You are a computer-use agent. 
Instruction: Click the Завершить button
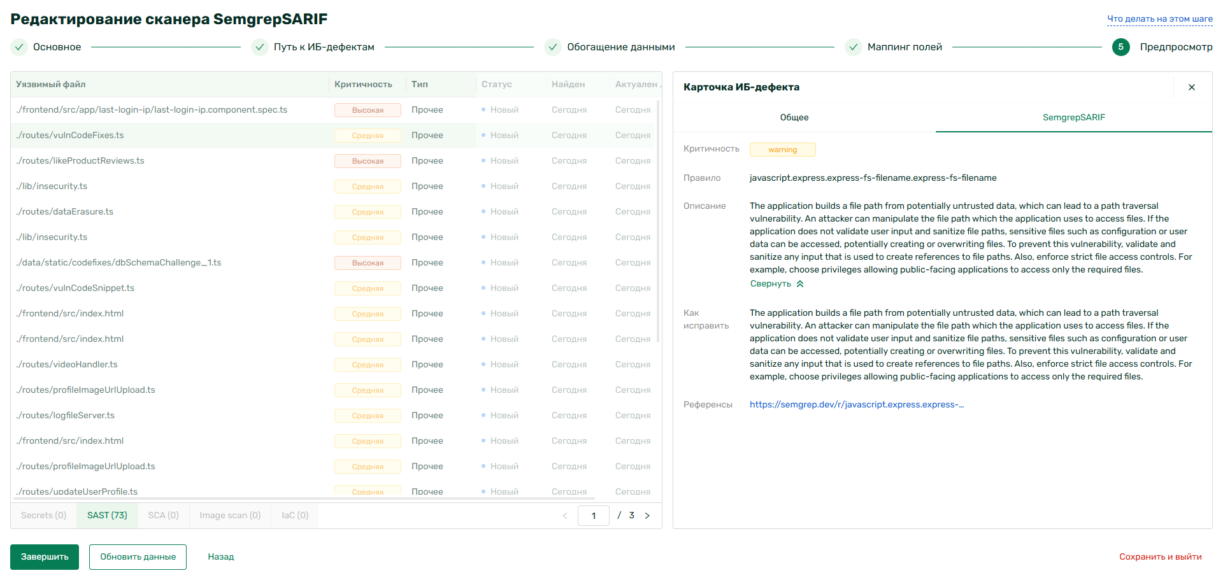[x=45, y=557]
